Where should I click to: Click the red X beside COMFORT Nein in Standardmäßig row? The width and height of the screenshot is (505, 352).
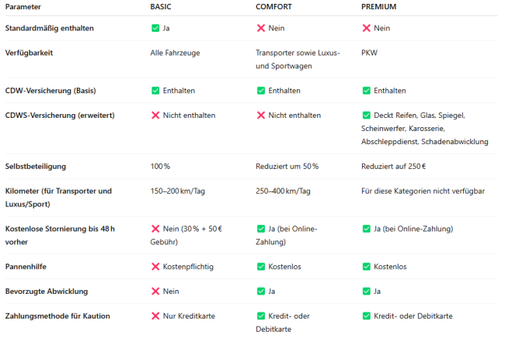click(x=261, y=28)
